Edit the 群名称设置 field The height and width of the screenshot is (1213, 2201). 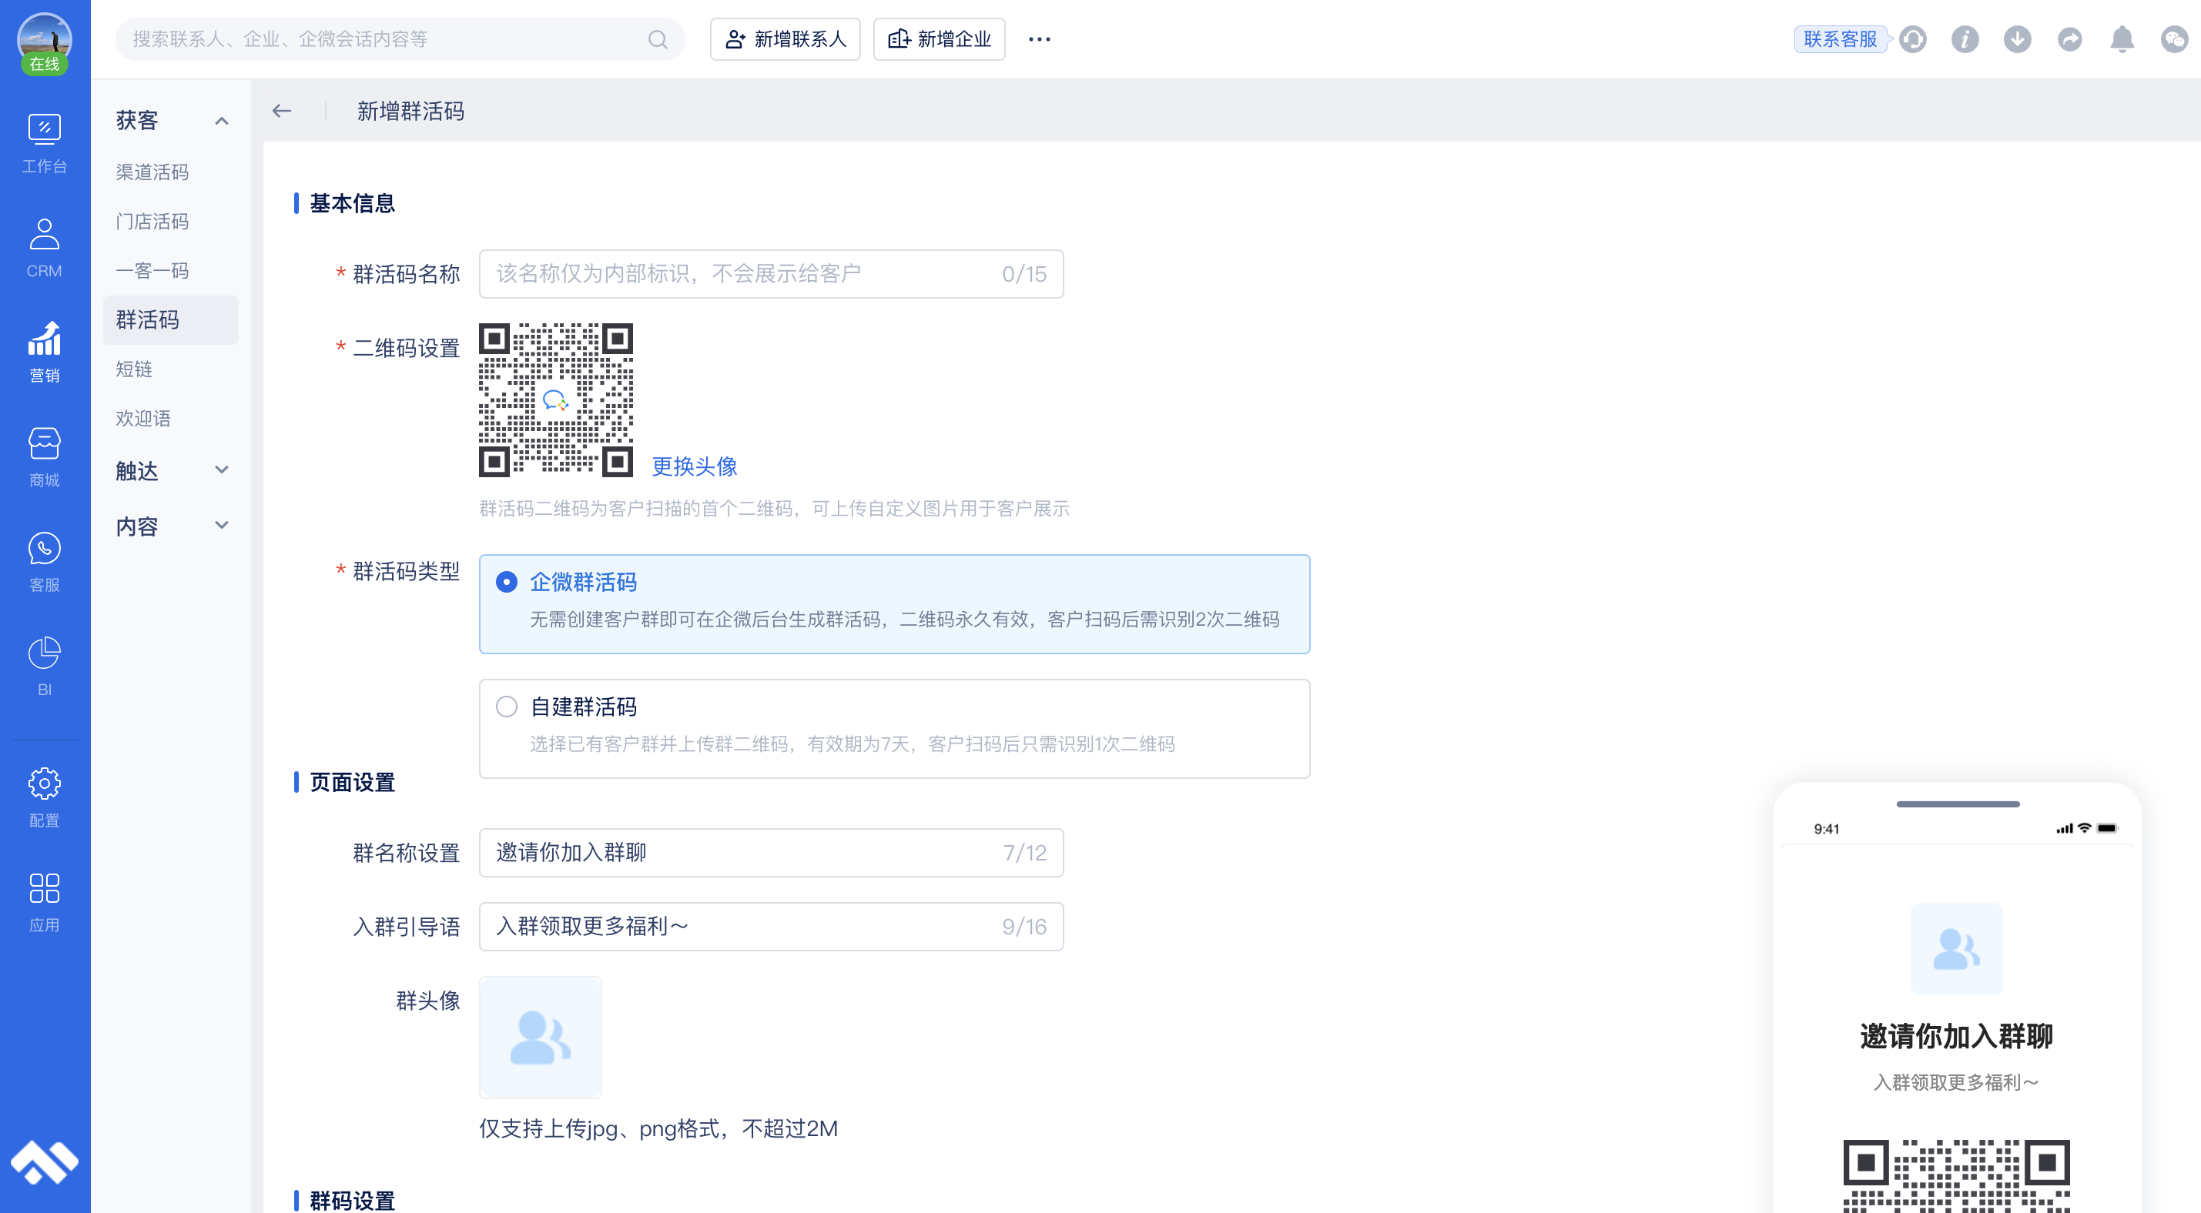pos(772,853)
